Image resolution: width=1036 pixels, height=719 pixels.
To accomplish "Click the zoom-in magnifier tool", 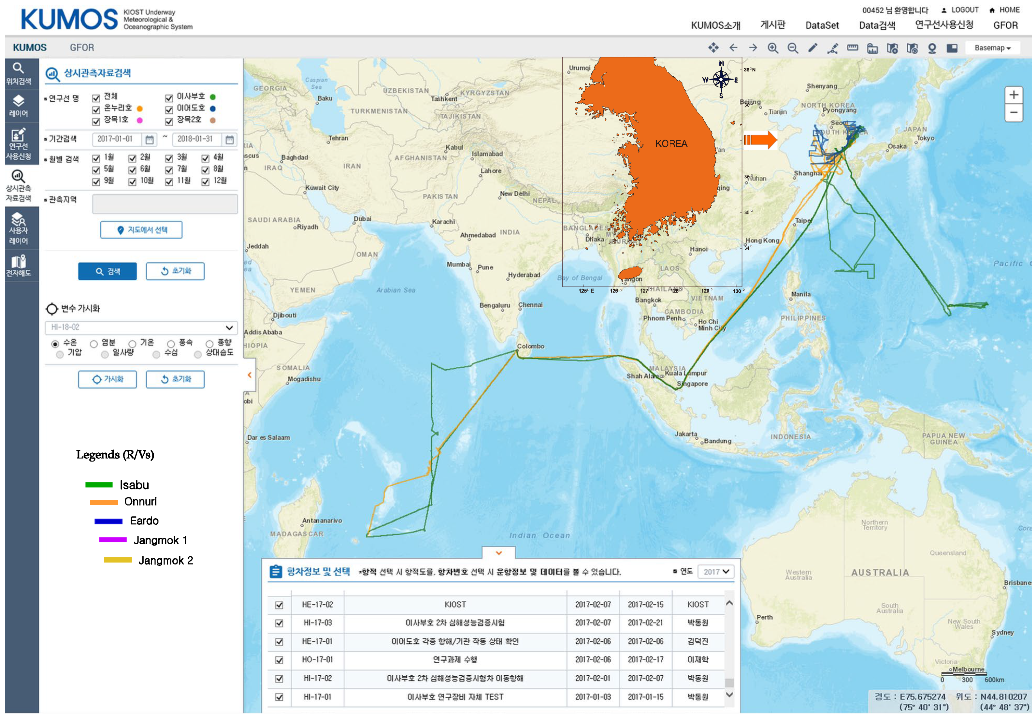I will [x=773, y=48].
